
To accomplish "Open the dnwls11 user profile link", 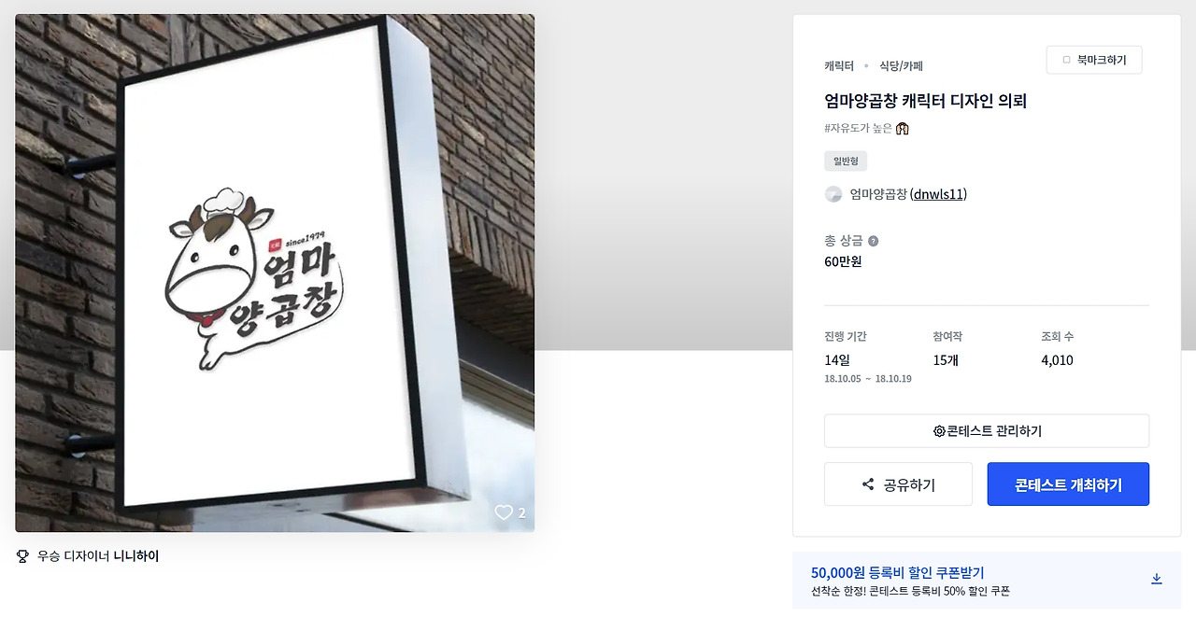I will pyautogui.click(x=938, y=194).
